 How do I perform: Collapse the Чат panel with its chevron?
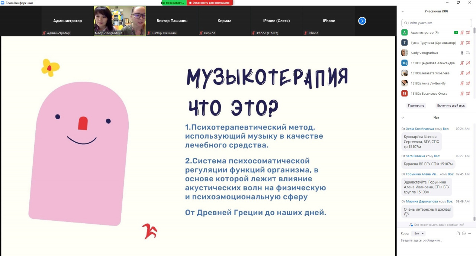pyautogui.click(x=403, y=118)
